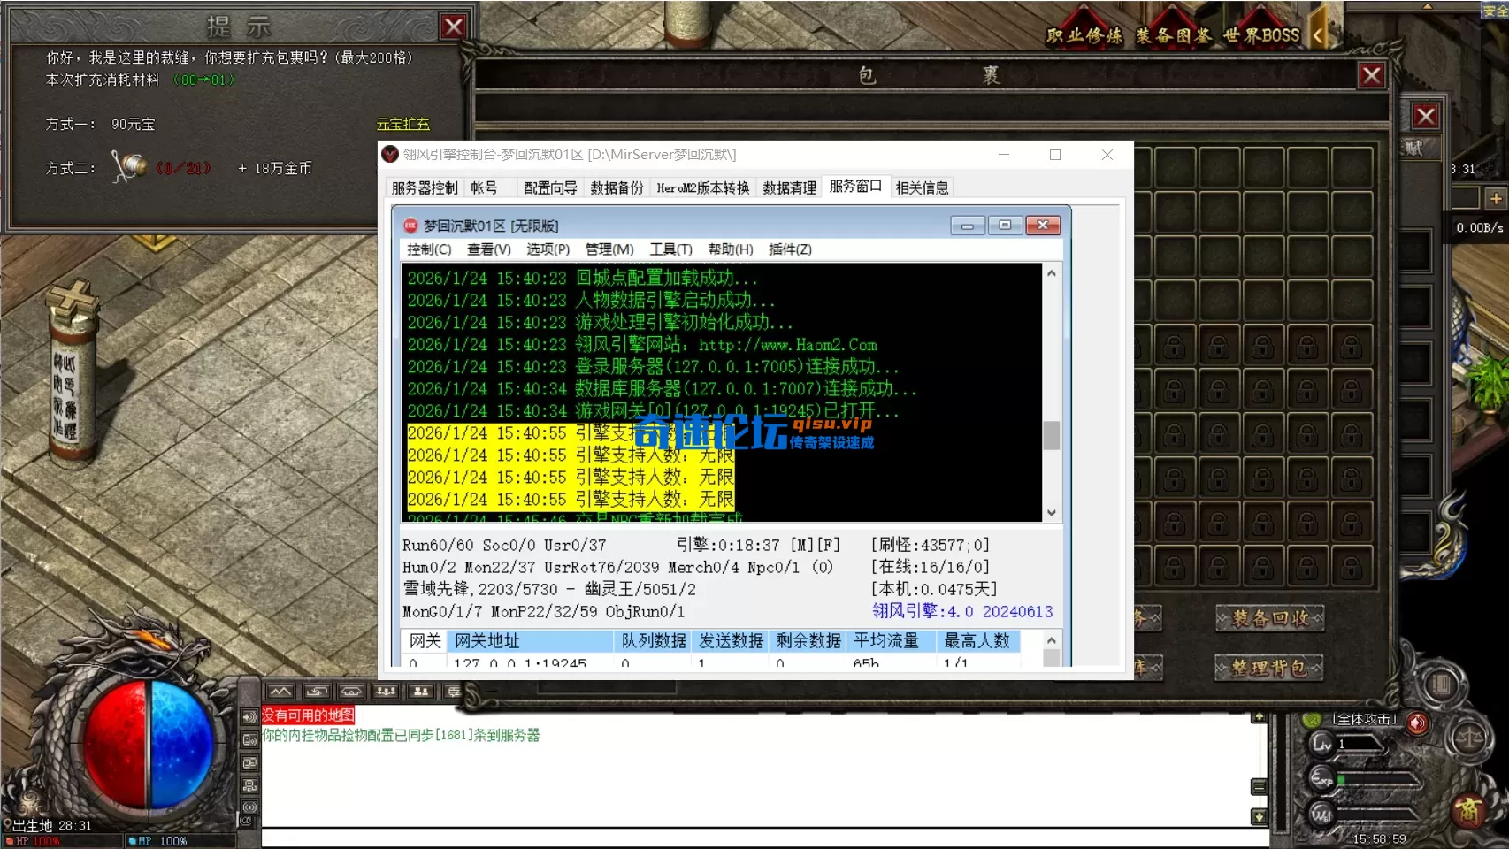
Task: Collapse the top-right panel with the arrow chevron
Action: tap(1319, 34)
